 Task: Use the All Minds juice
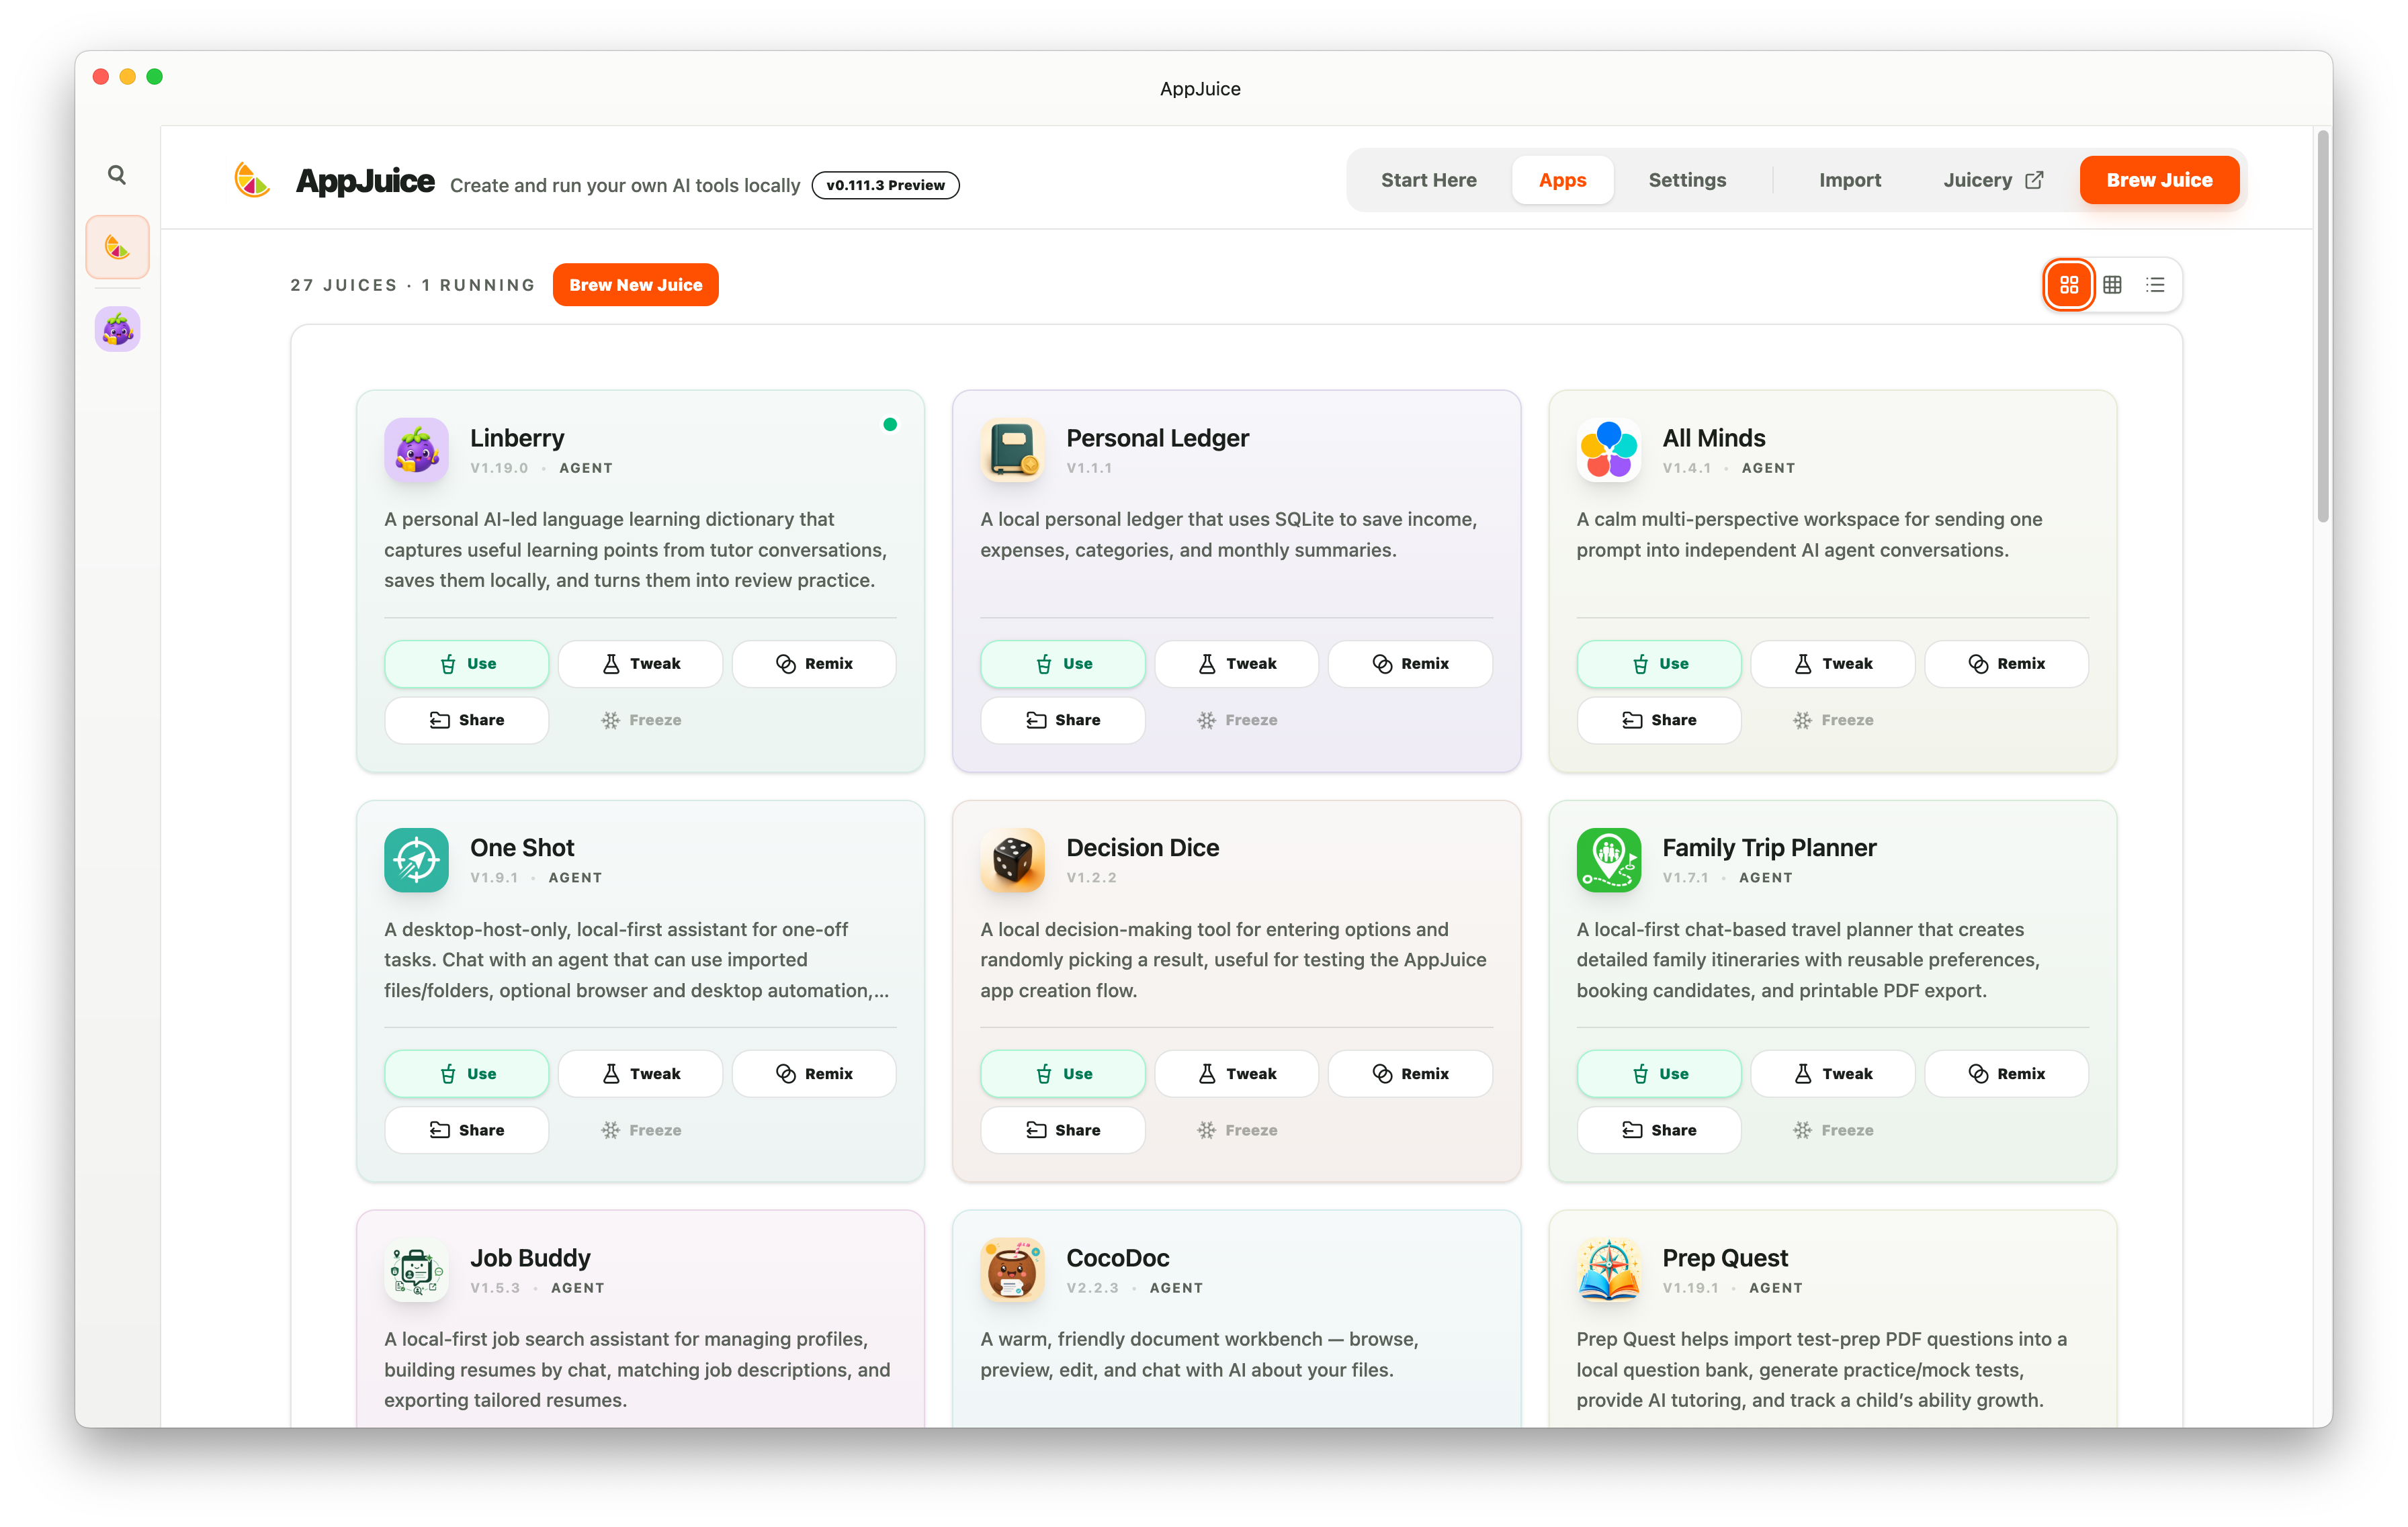coord(1659,663)
